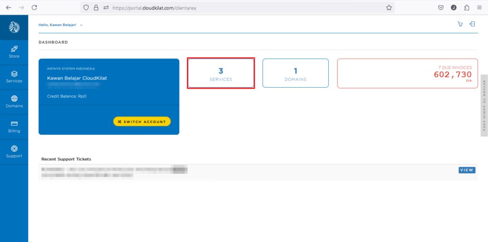This screenshot has width=488, height=242.
Task: Open the browser extensions puzzle icon
Action: 466,8
